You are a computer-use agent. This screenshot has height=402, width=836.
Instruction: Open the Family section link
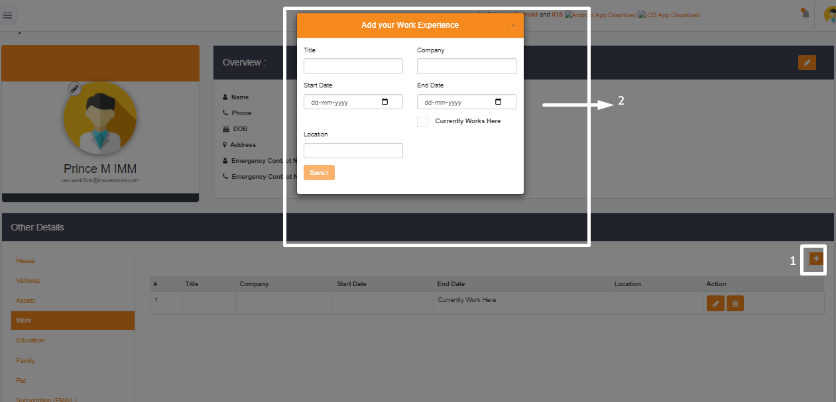26,361
